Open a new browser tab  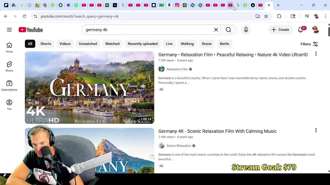point(278,5)
